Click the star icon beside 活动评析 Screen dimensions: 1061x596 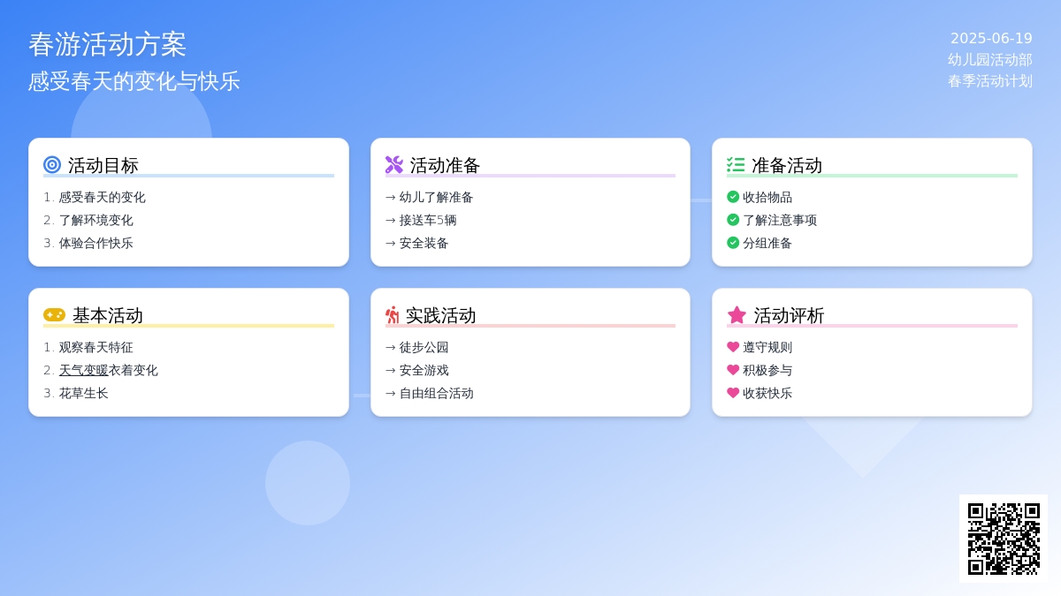pos(737,315)
